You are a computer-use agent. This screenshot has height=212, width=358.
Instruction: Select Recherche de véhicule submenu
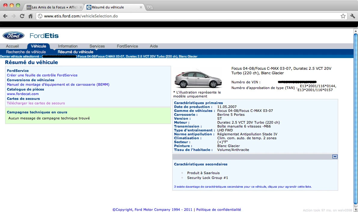pos(26,52)
